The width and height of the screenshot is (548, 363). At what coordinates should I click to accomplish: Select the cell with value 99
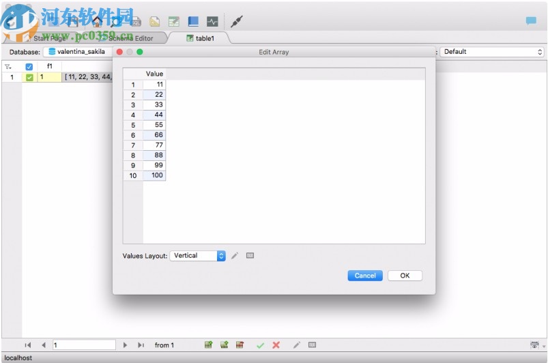[x=154, y=165]
